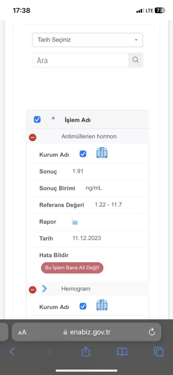The width and height of the screenshot is (173, 375).
Task: View the Rapor bar chart icon
Action: click(x=75, y=222)
